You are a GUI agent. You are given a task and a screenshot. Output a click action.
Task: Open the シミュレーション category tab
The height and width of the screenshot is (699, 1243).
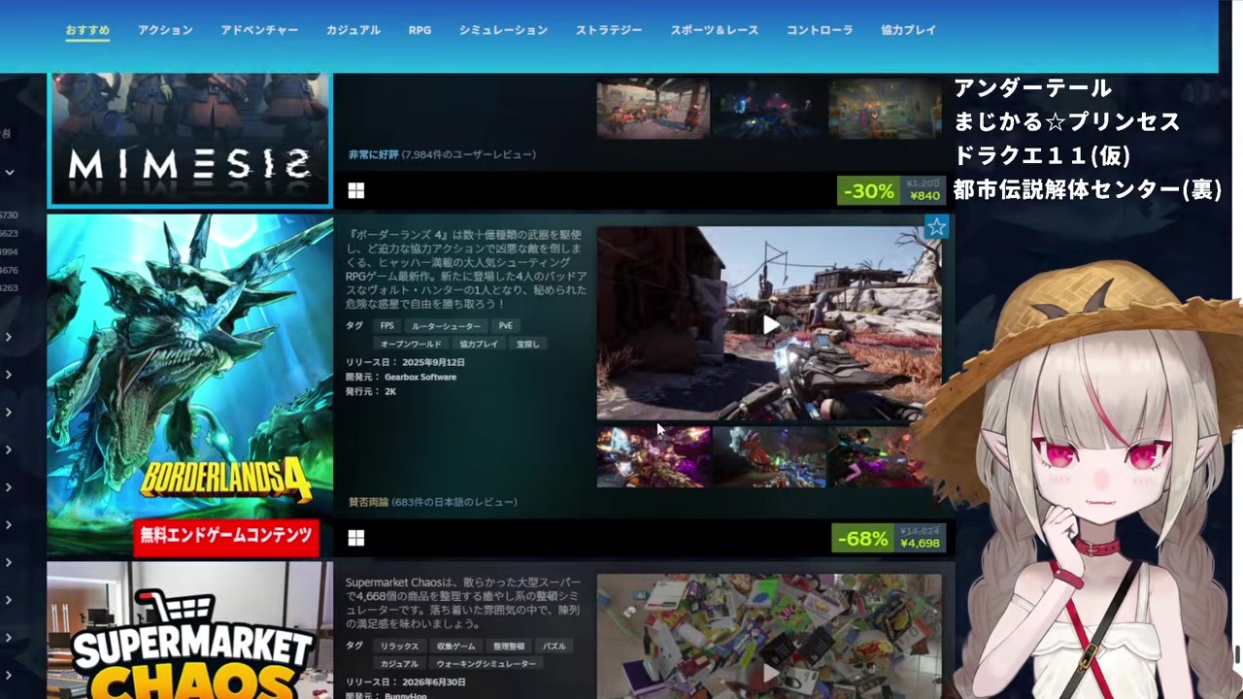coord(503,30)
